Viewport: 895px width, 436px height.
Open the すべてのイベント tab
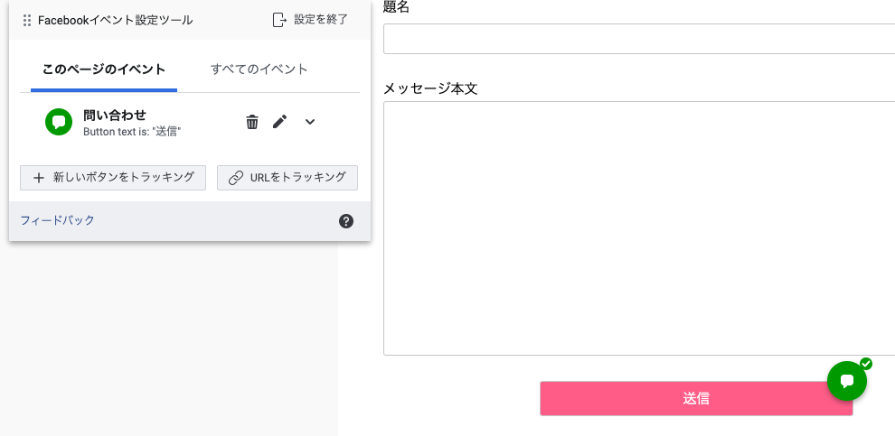(259, 70)
